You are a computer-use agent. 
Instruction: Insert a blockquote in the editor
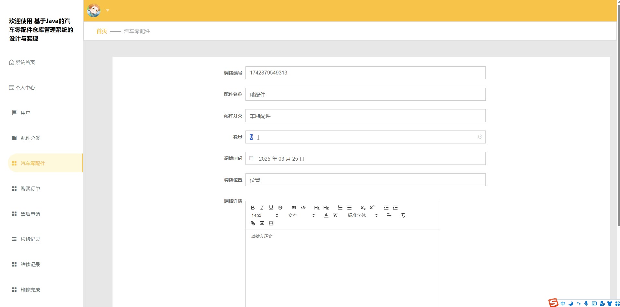pyautogui.click(x=294, y=208)
